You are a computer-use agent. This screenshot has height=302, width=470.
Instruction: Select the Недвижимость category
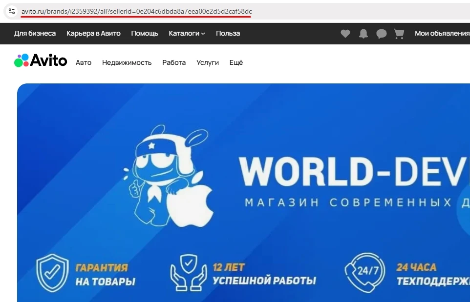pyautogui.click(x=127, y=62)
